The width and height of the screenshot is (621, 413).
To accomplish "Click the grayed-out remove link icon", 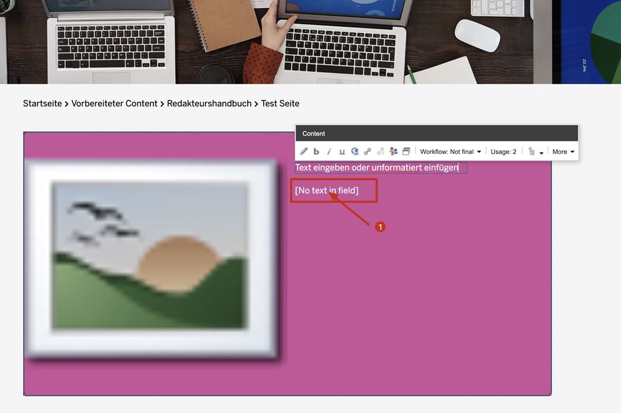I will click(381, 152).
